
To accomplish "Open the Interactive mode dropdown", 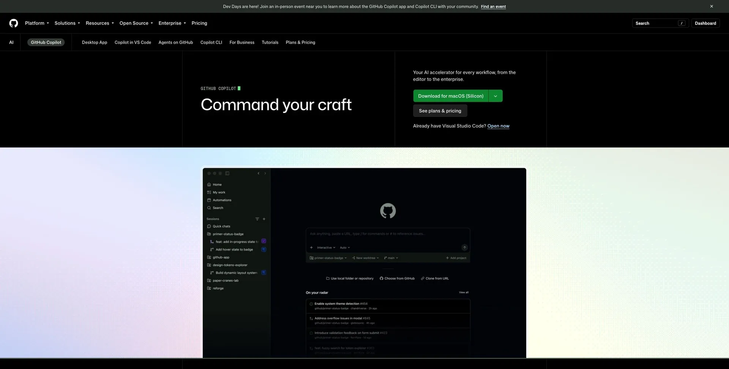I will 326,248.
